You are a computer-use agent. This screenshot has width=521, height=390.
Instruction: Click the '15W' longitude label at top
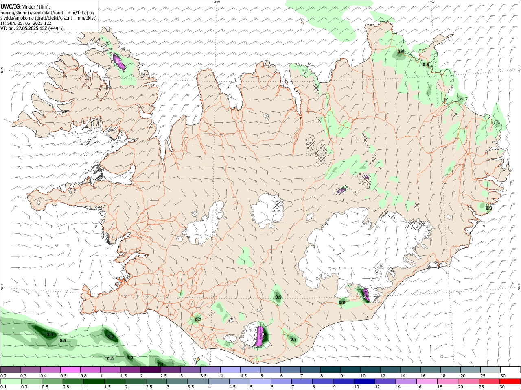pyautogui.click(x=431, y=2)
